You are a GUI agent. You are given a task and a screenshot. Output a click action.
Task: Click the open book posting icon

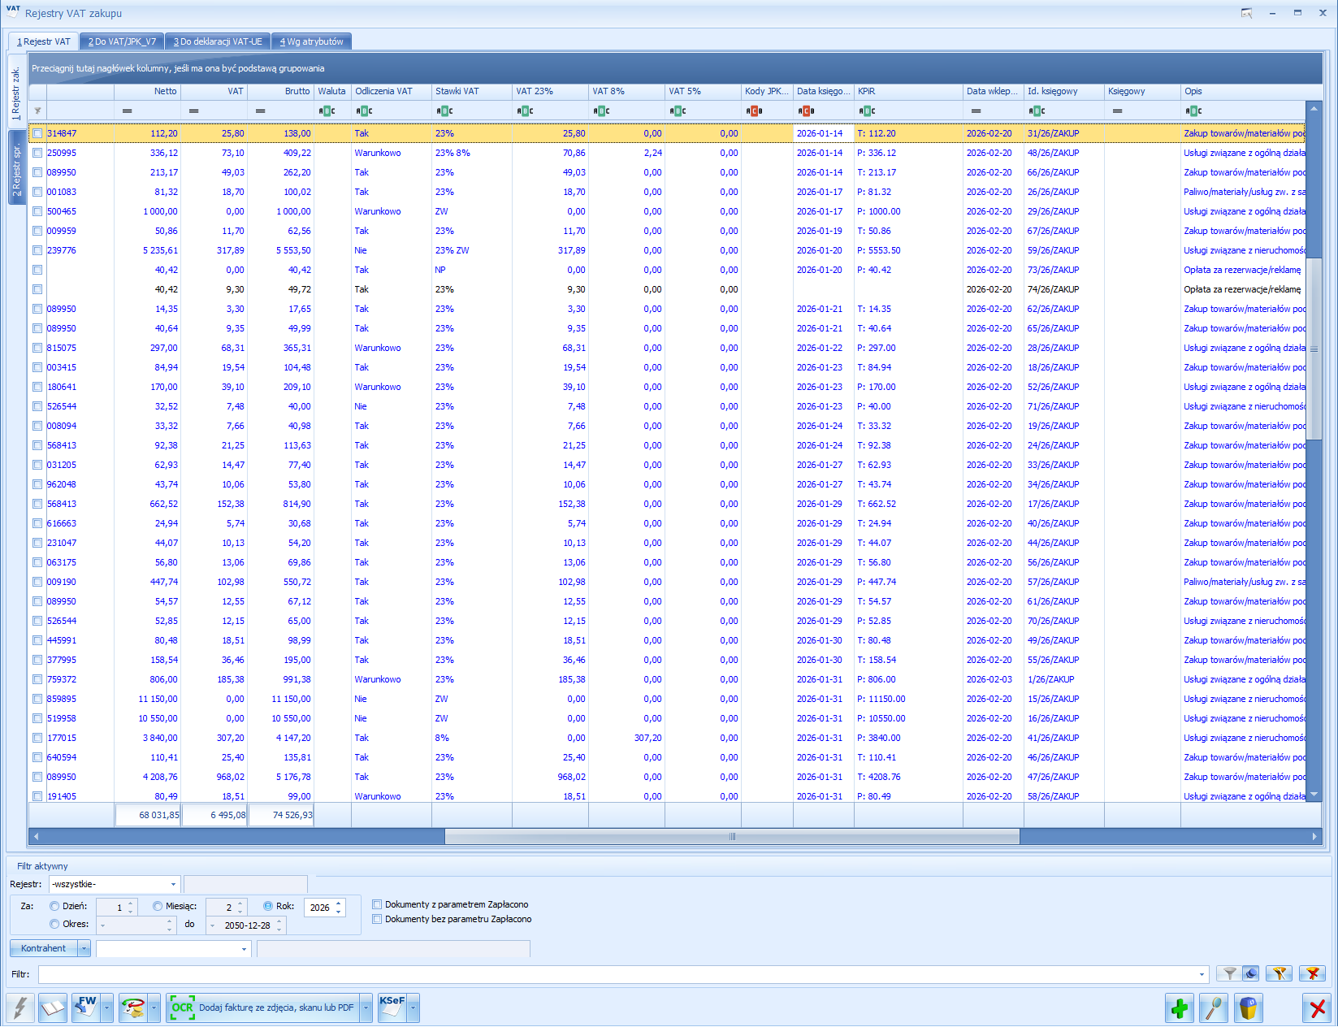(53, 1008)
